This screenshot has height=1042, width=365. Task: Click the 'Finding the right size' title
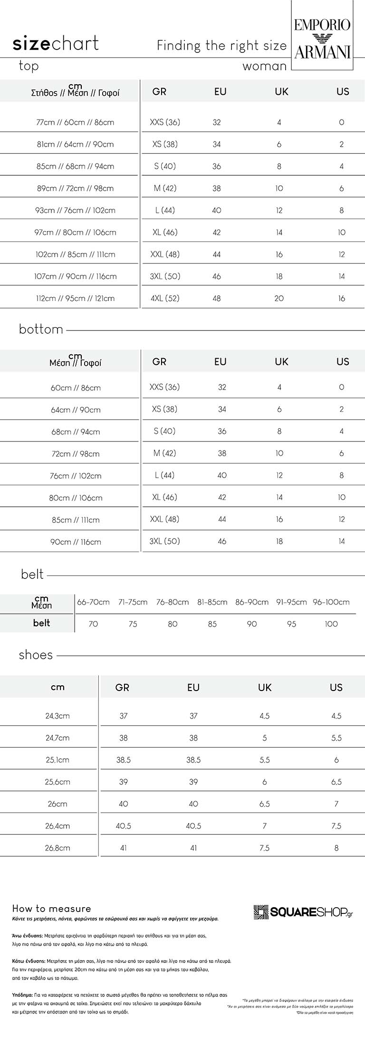[x=222, y=45]
